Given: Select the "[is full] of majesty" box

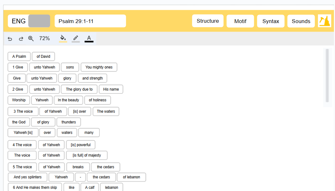Looking at the screenshot, I should pos(87,155).
